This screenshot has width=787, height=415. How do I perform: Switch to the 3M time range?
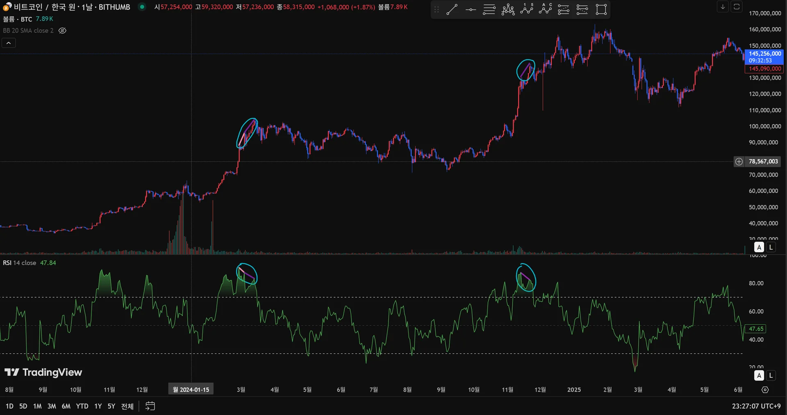[52, 406]
